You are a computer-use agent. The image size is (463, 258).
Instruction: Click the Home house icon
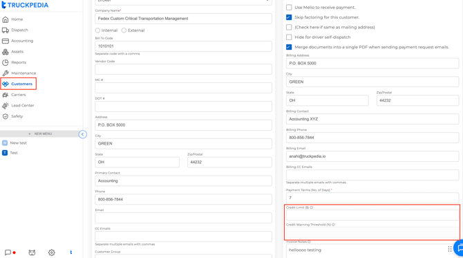(6, 19)
